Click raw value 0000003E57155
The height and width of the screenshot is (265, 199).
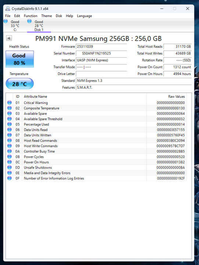(x=171, y=130)
